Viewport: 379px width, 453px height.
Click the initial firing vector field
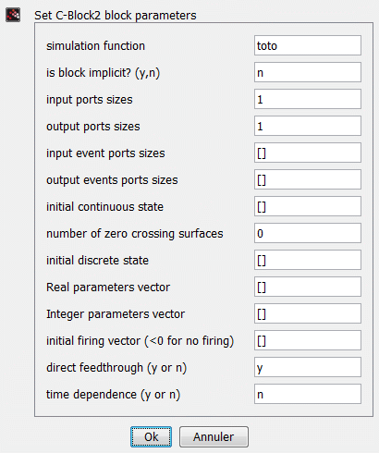point(308,340)
